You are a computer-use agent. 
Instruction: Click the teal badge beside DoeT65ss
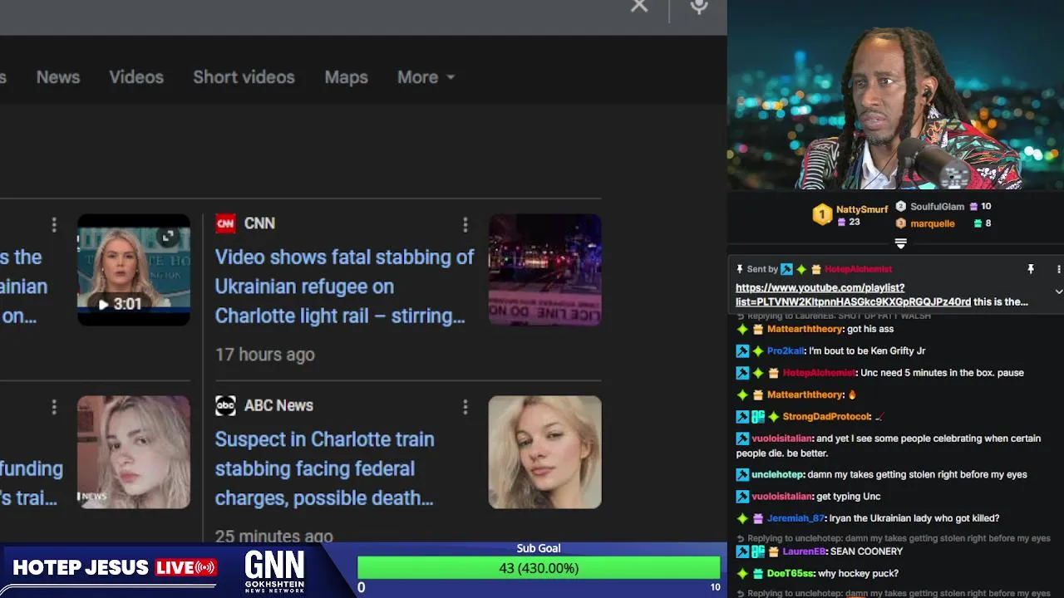758,574
